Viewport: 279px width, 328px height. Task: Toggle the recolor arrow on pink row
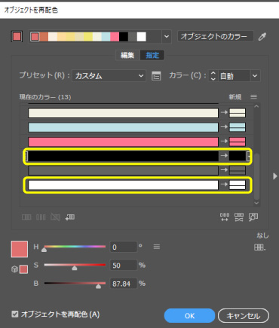coord(224,141)
